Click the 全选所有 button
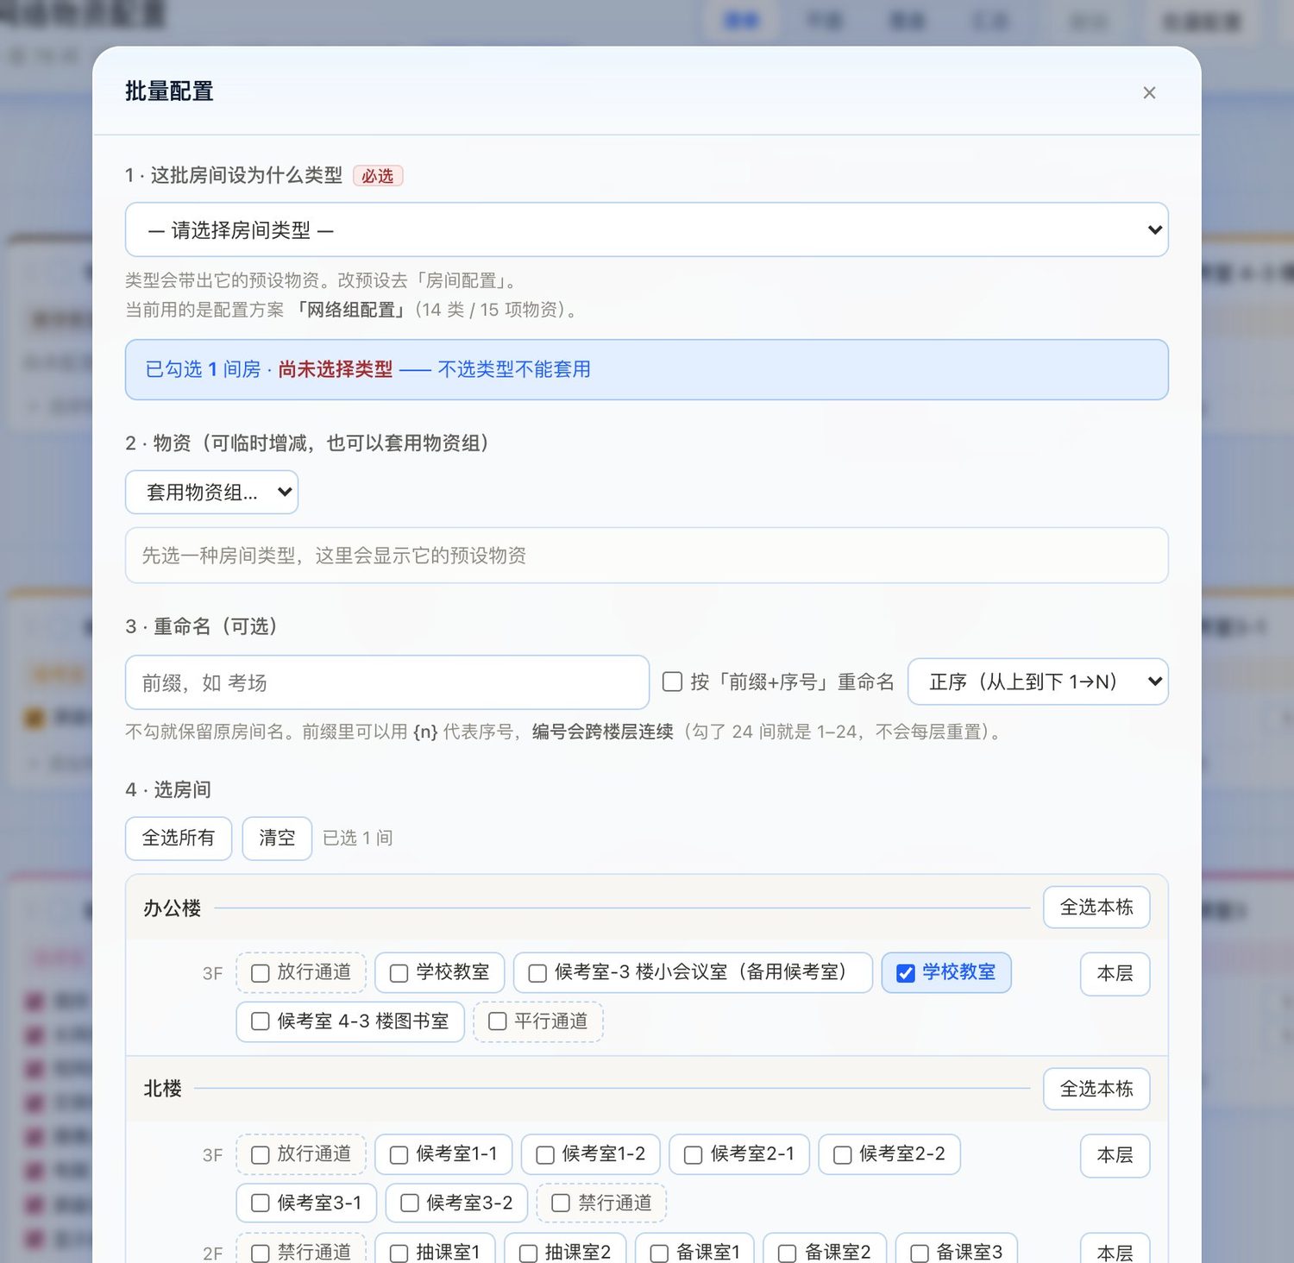 pos(179,838)
